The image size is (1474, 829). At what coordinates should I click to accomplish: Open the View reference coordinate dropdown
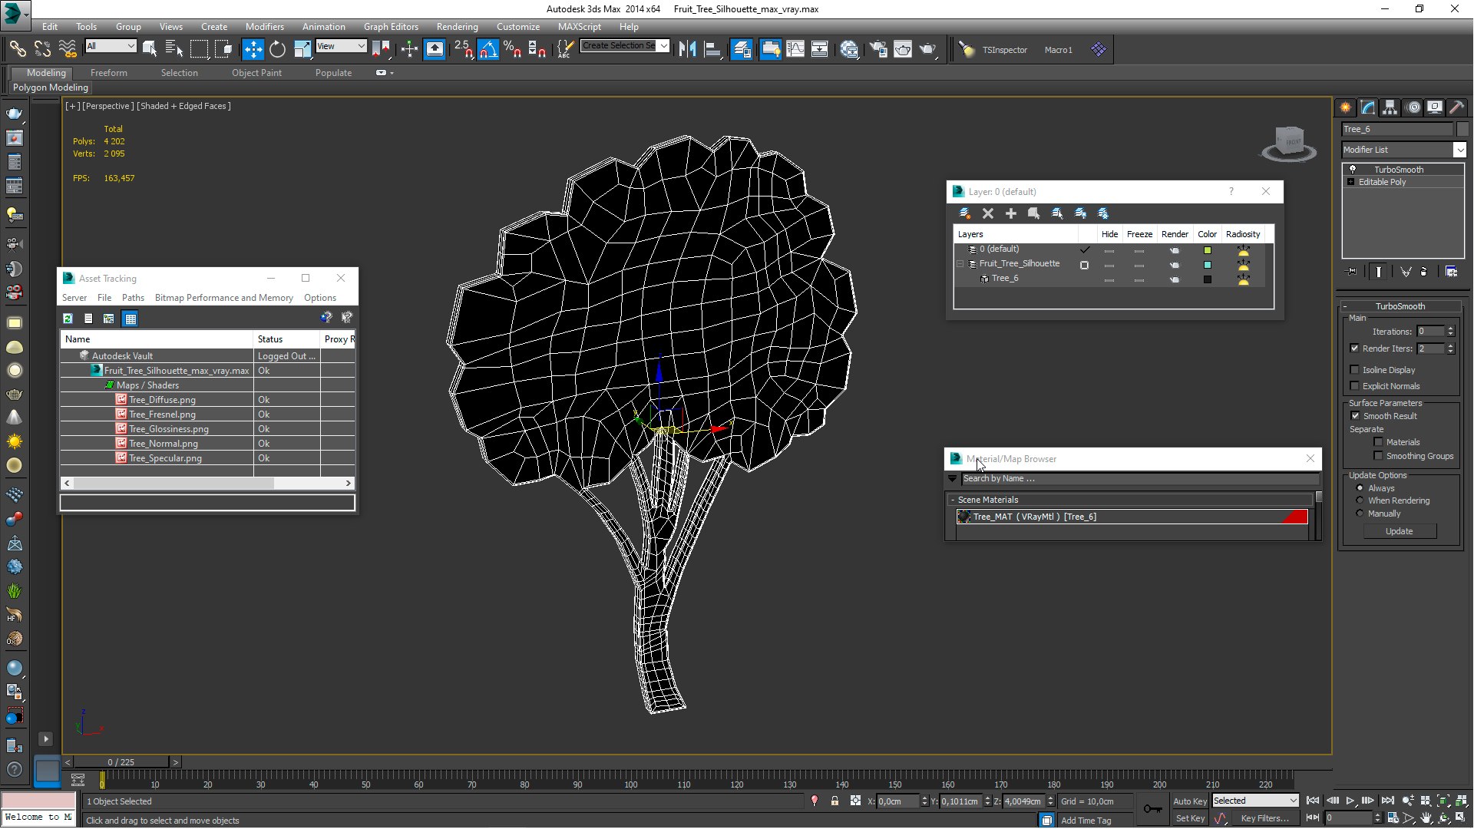pos(341,46)
